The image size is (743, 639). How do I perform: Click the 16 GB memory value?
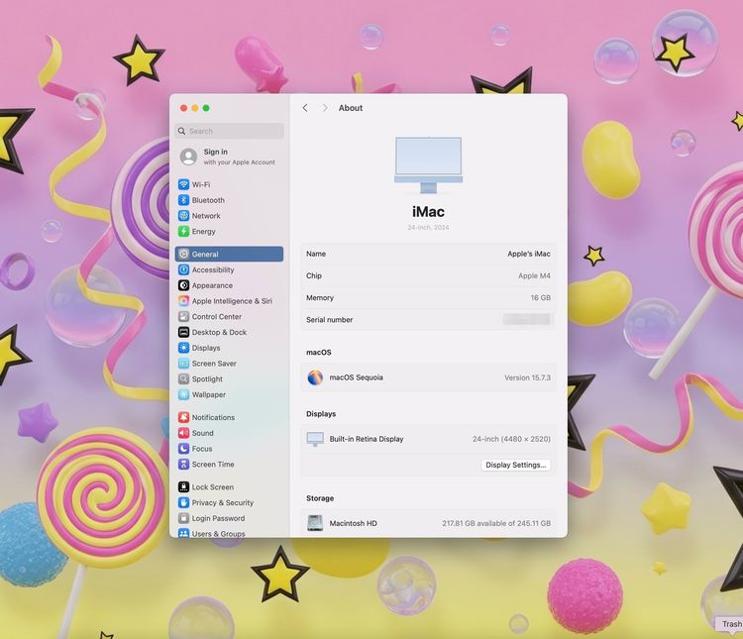(540, 297)
